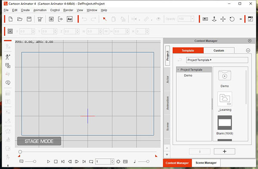
Task: Open the Render menu
Action: tap(68, 10)
